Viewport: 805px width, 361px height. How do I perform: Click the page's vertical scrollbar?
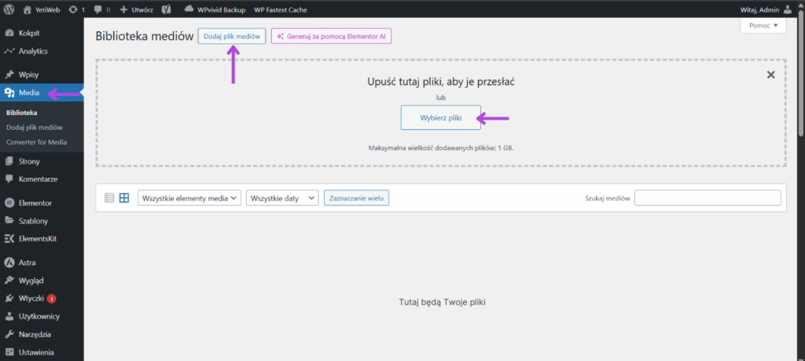point(799,79)
